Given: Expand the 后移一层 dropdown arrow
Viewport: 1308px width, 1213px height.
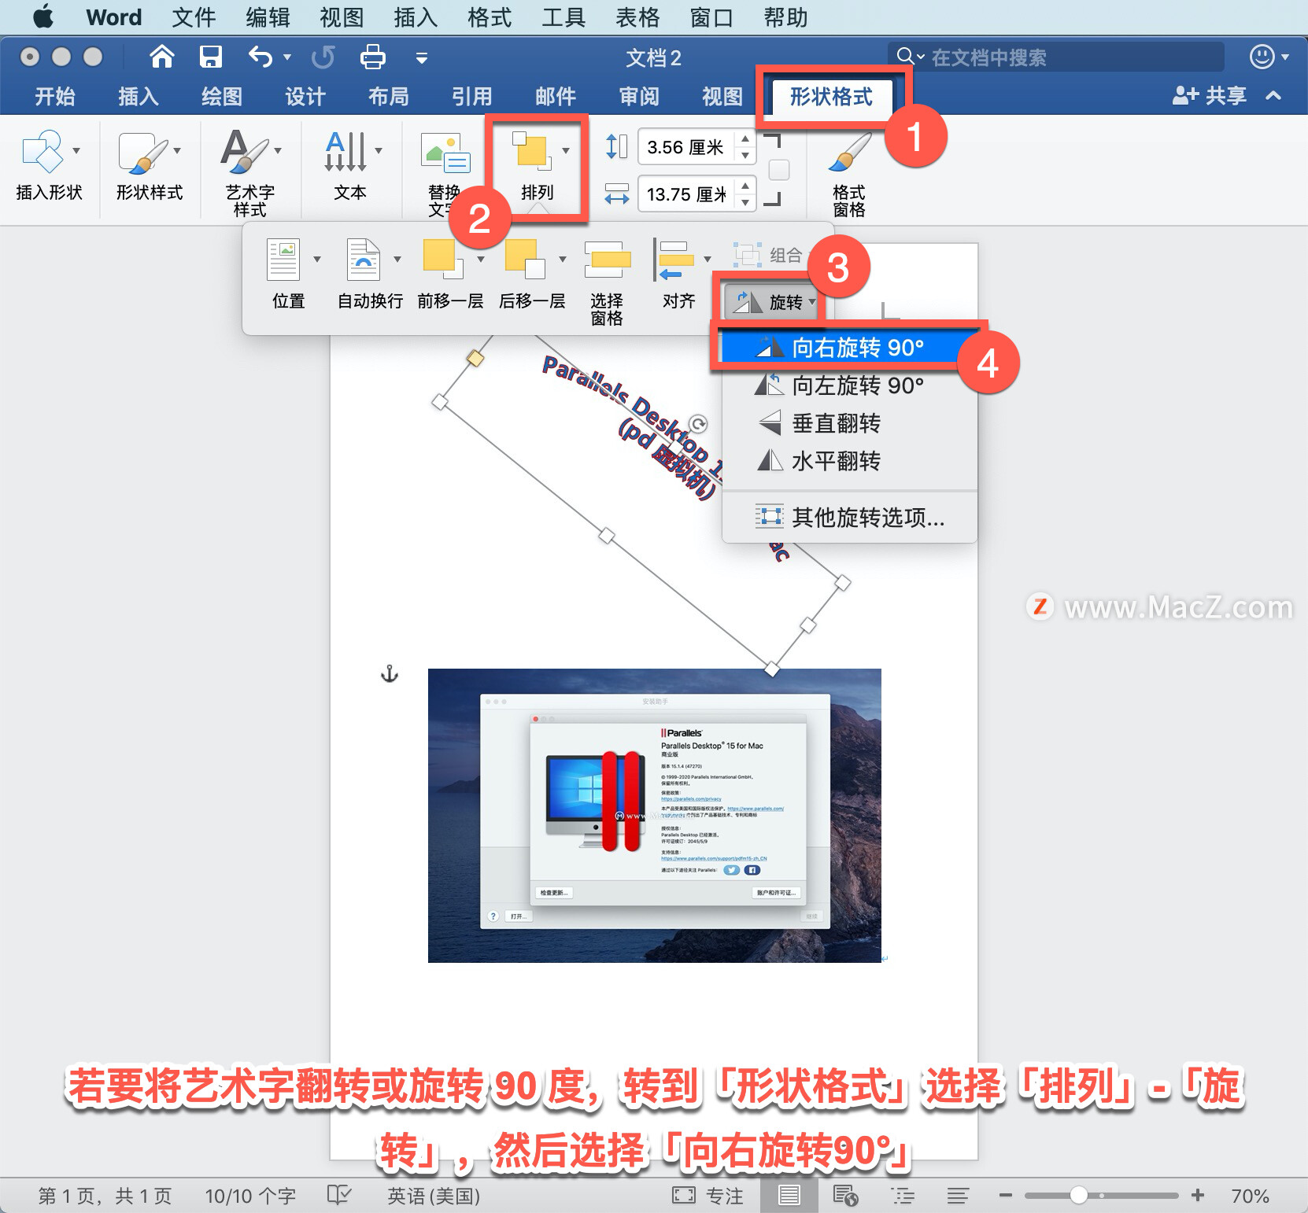Looking at the screenshot, I should (x=563, y=260).
